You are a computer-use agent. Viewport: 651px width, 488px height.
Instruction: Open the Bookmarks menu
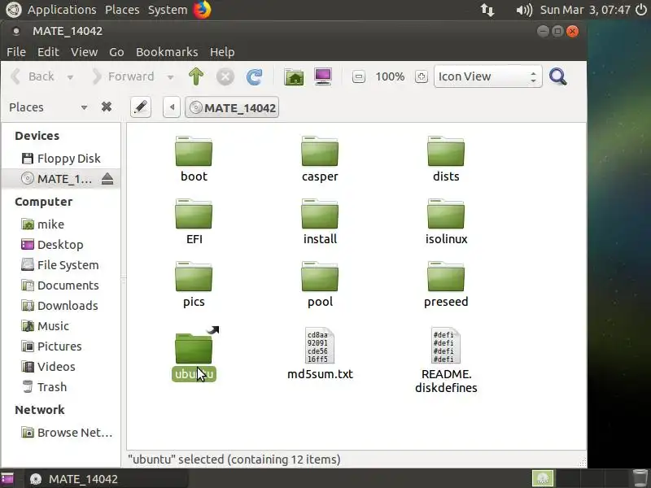(x=167, y=52)
